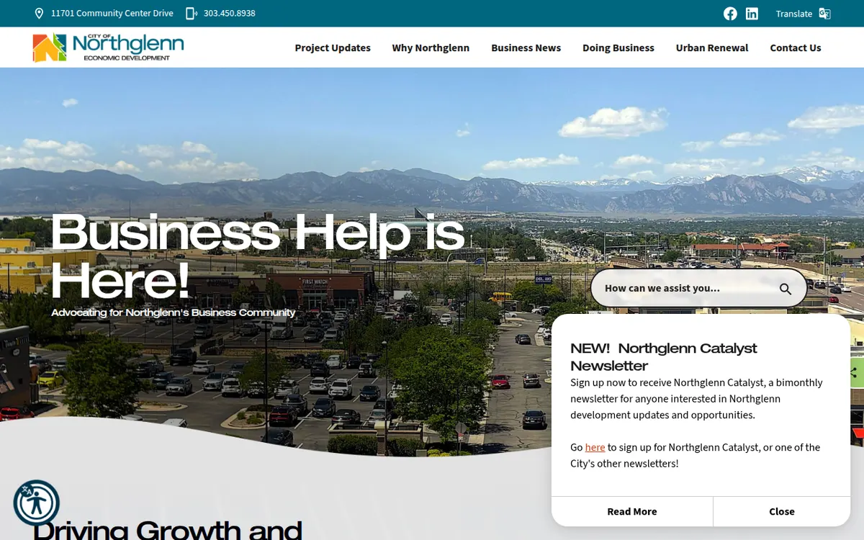Open the accessibility widget icon
This screenshot has width=864, height=540.
[x=36, y=503]
